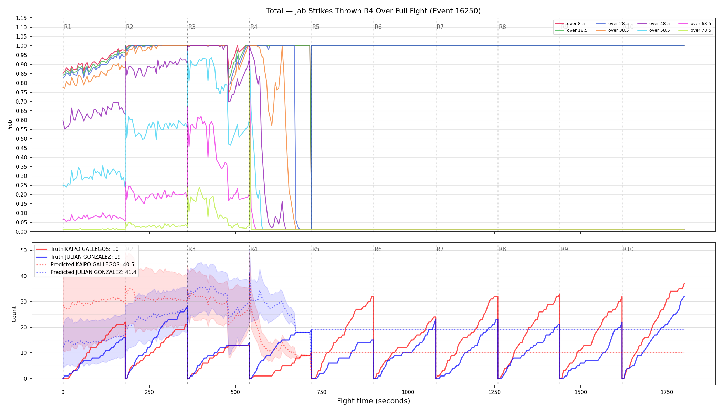Click the 'Prob' y-axis label
The width and height of the screenshot is (723, 413).
10,125
